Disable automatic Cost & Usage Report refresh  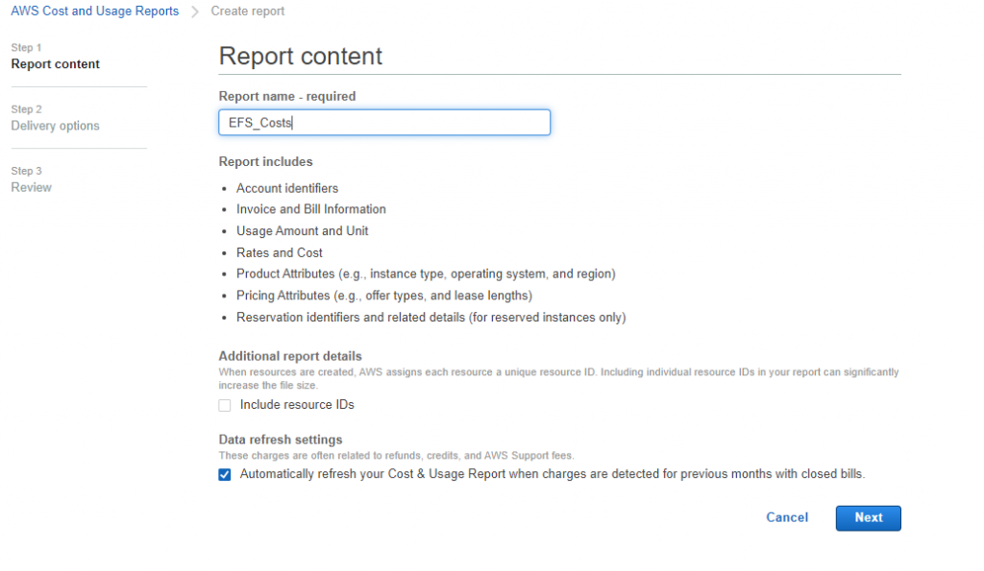[x=224, y=474]
